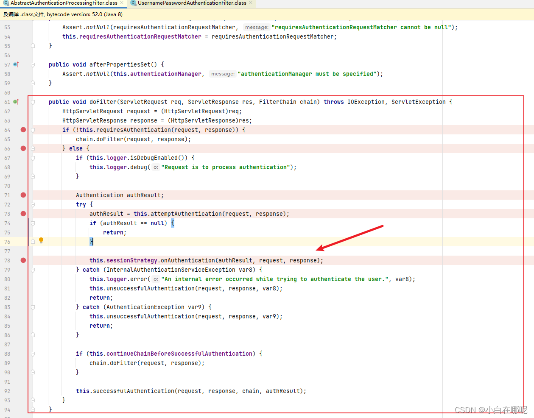Close the AbstractAuthenticationProcessingFilter.class tab
The image size is (534, 418).
(122, 3)
